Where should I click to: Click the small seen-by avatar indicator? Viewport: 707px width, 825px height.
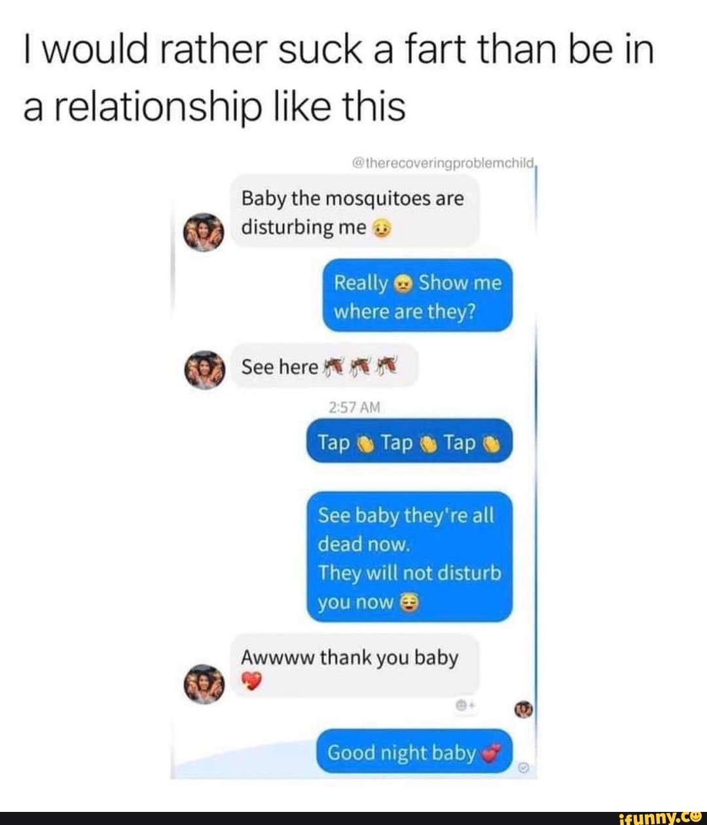(524, 709)
